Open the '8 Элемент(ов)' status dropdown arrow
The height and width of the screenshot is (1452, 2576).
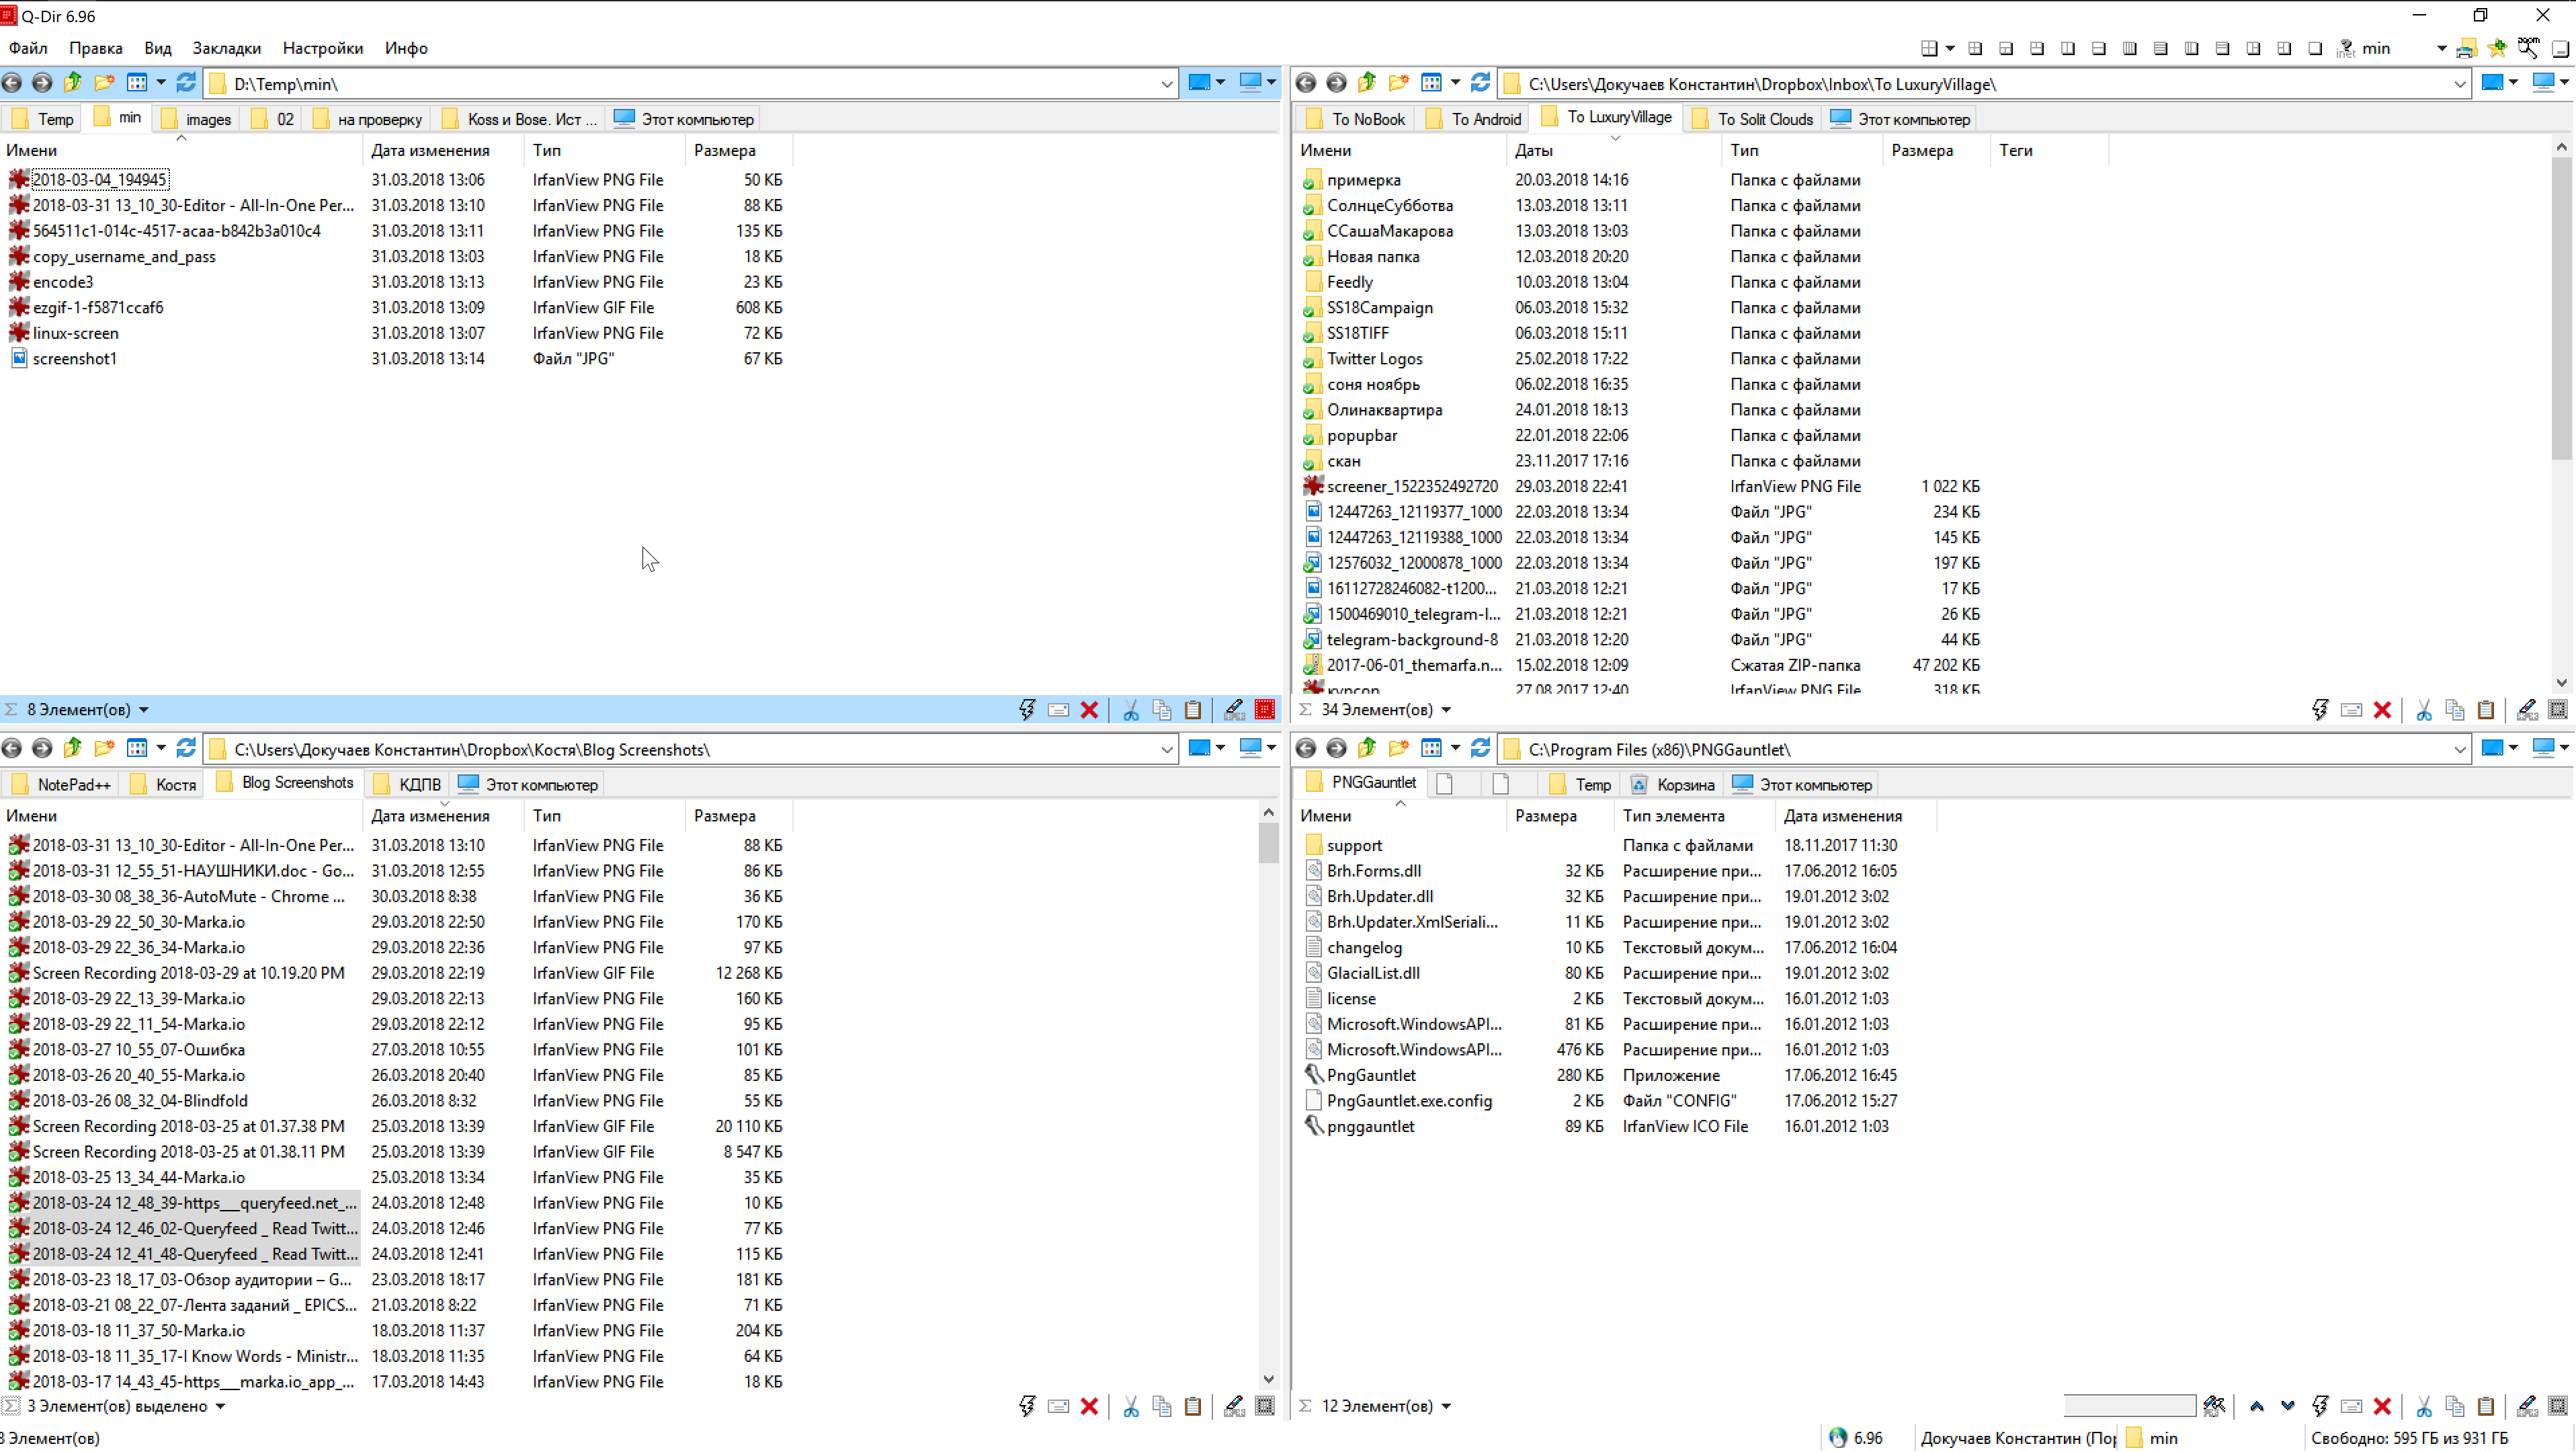[x=144, y=710]
